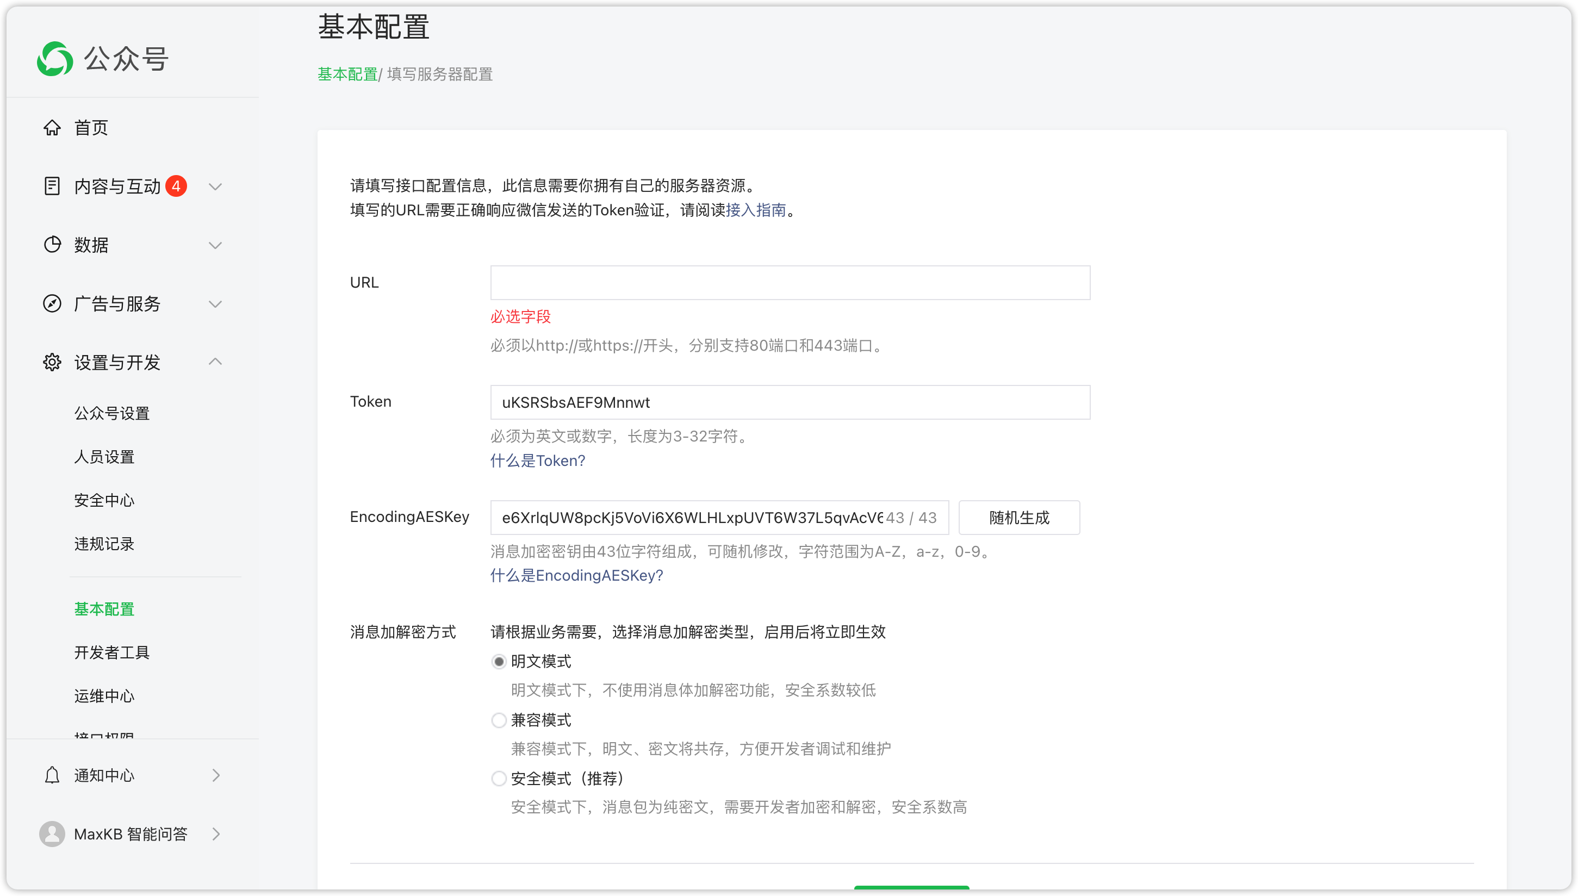
Task: Click the red badge showing 4 notifications
Action: click(x=177, y=186)
